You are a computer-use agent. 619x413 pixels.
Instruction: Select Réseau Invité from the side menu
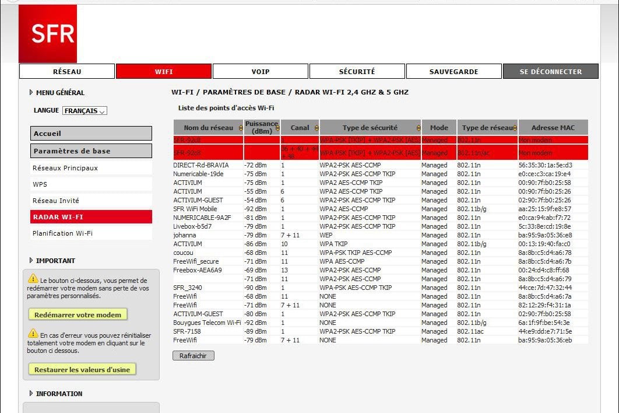56,201
